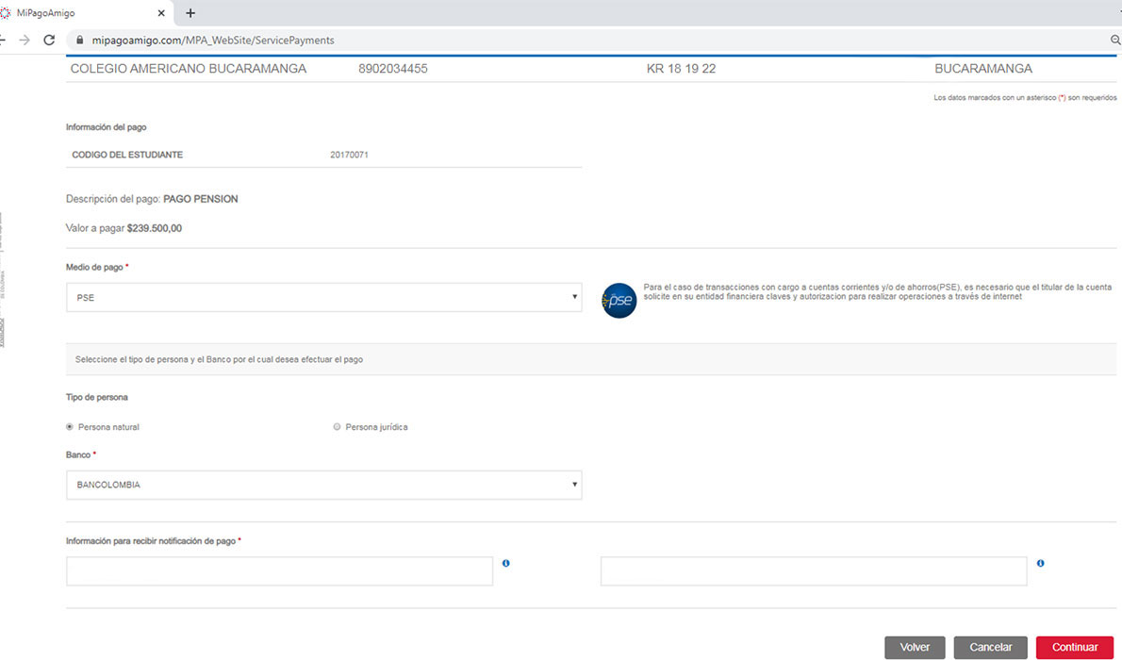Click the zoom magnifier icon in address bar
Image resolution: width=1122 pixels, height=660 pixels.
pyautogui.click(x=1115, y=41)
